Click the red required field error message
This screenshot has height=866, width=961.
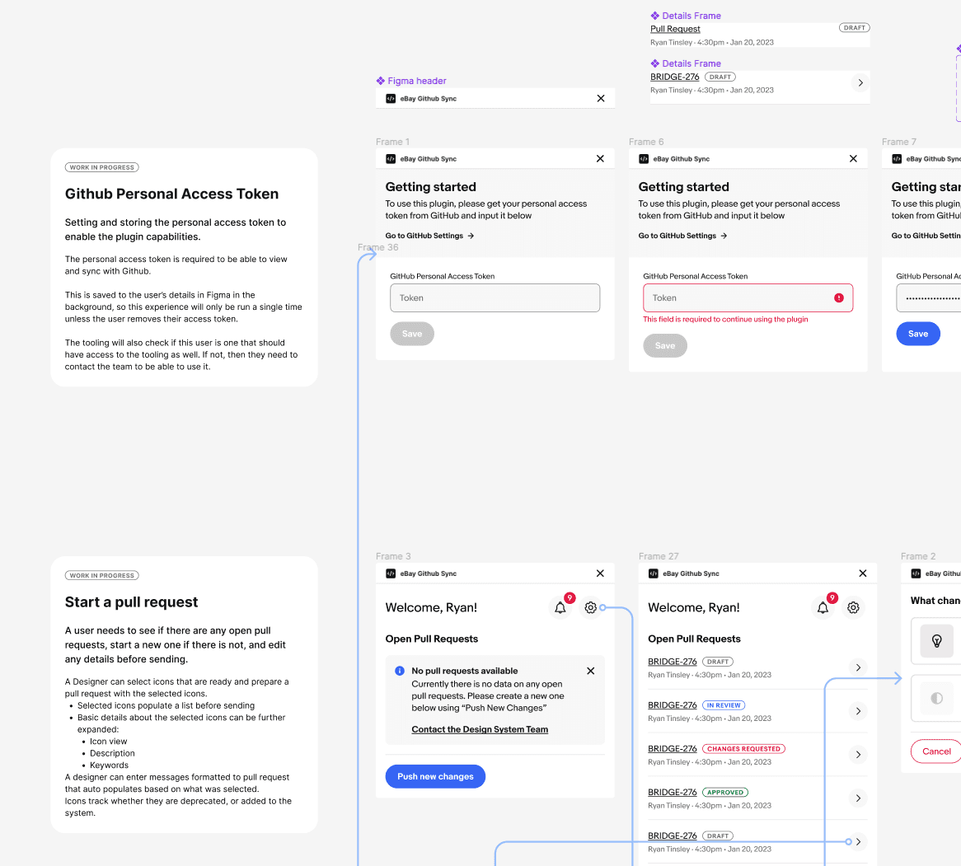pyautogui.click(x=725, y=320)
